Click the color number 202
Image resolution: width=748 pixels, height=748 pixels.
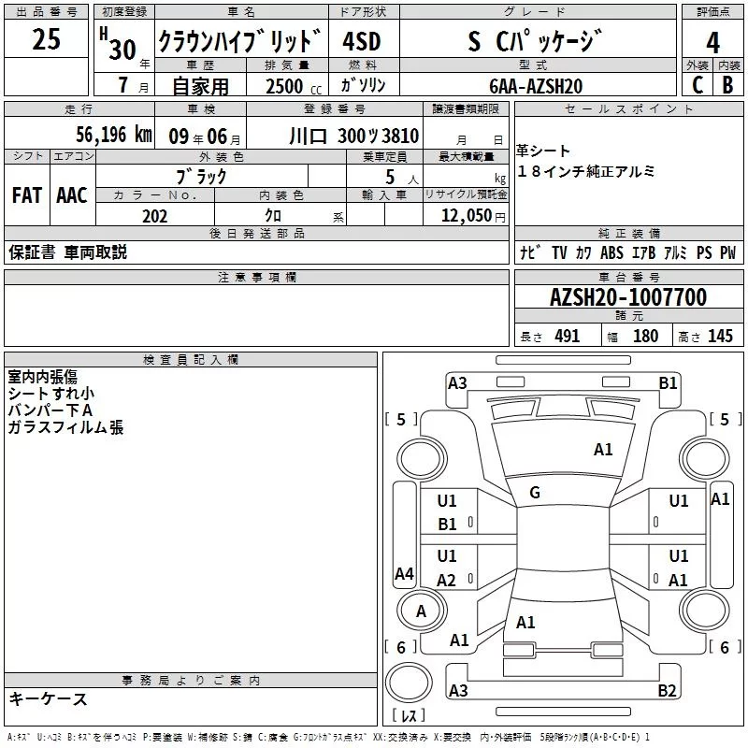[154, 216]
